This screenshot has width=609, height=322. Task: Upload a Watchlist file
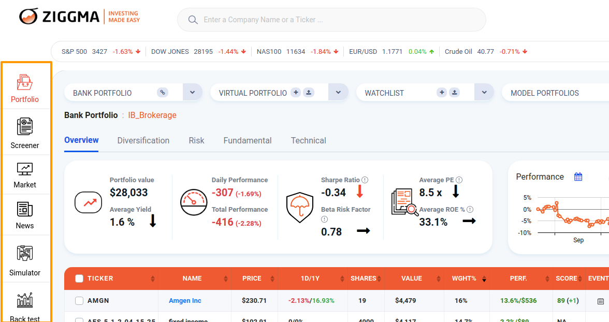[455, 93]
